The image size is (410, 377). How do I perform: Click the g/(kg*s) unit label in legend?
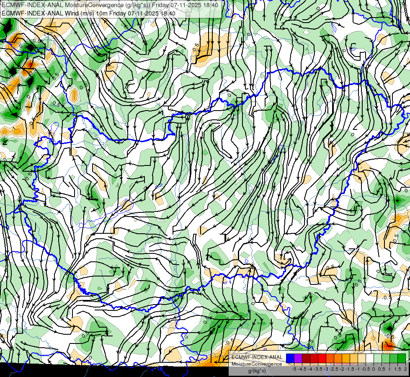(x=257, y=371)
